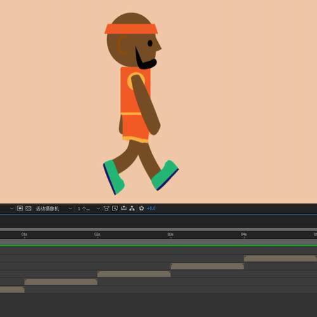Click the fast preview monitor icon with cursor
317x317 pixels.
pyautogui.click(x=115, y=209)
